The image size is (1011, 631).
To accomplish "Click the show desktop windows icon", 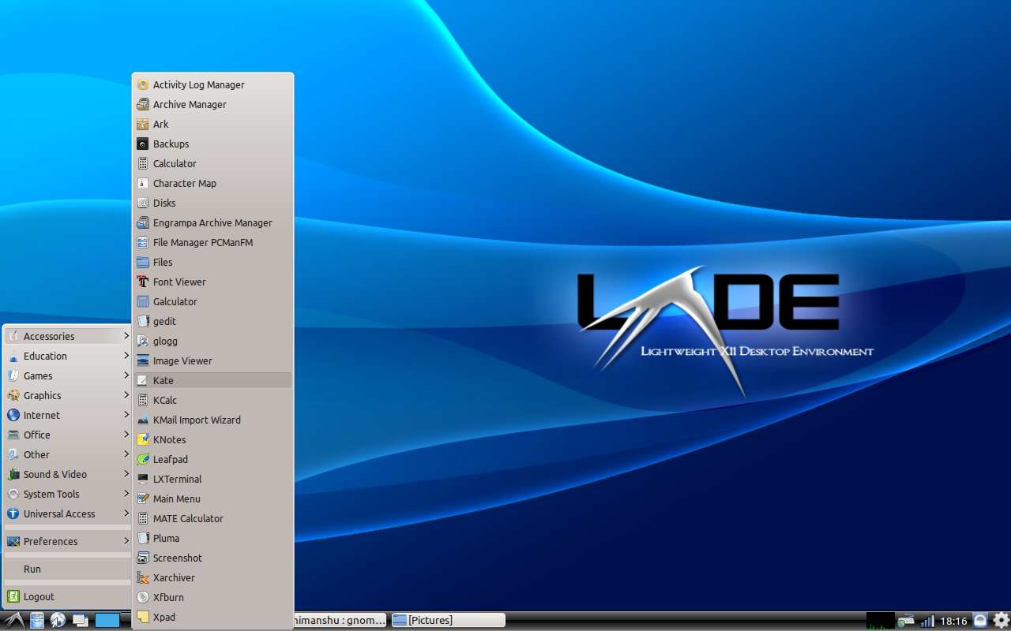I will (80, 621).
